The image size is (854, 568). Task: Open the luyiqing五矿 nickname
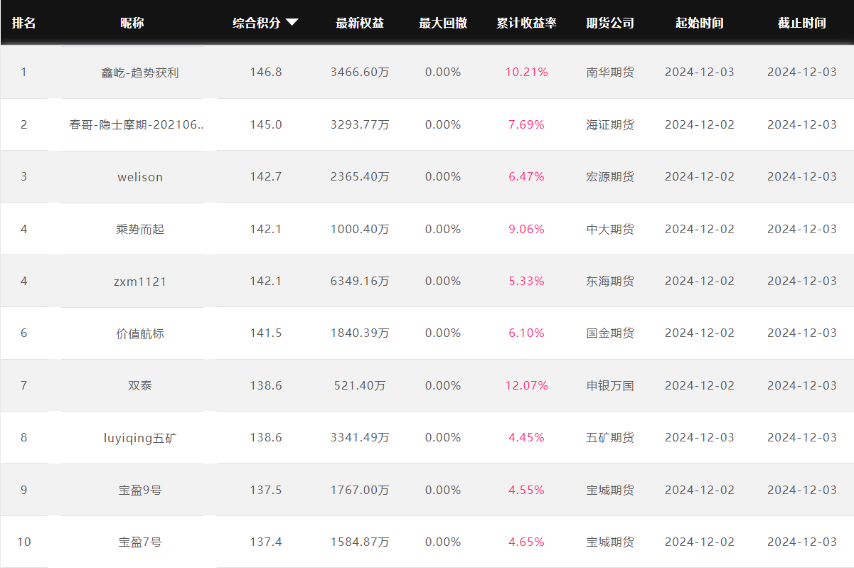click(140, 438)
